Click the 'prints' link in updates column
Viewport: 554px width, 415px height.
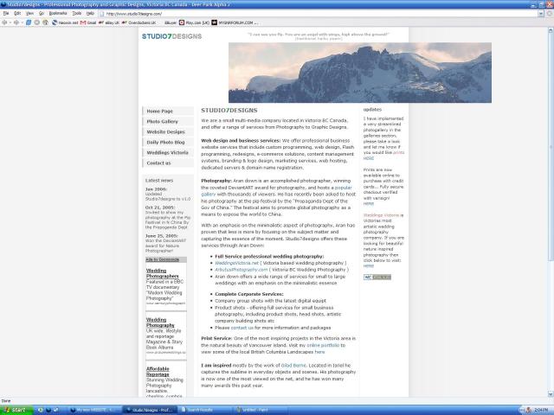(x=398, y=152)
